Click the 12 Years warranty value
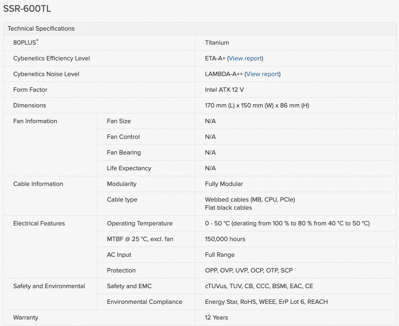Image resolution: width=399 pixels, height=326 pixels. click(x=217, y=318)
